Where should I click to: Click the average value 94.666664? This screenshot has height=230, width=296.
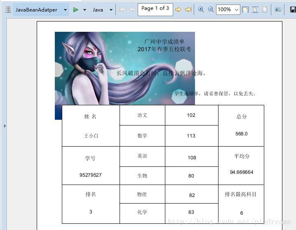[242, 172]
